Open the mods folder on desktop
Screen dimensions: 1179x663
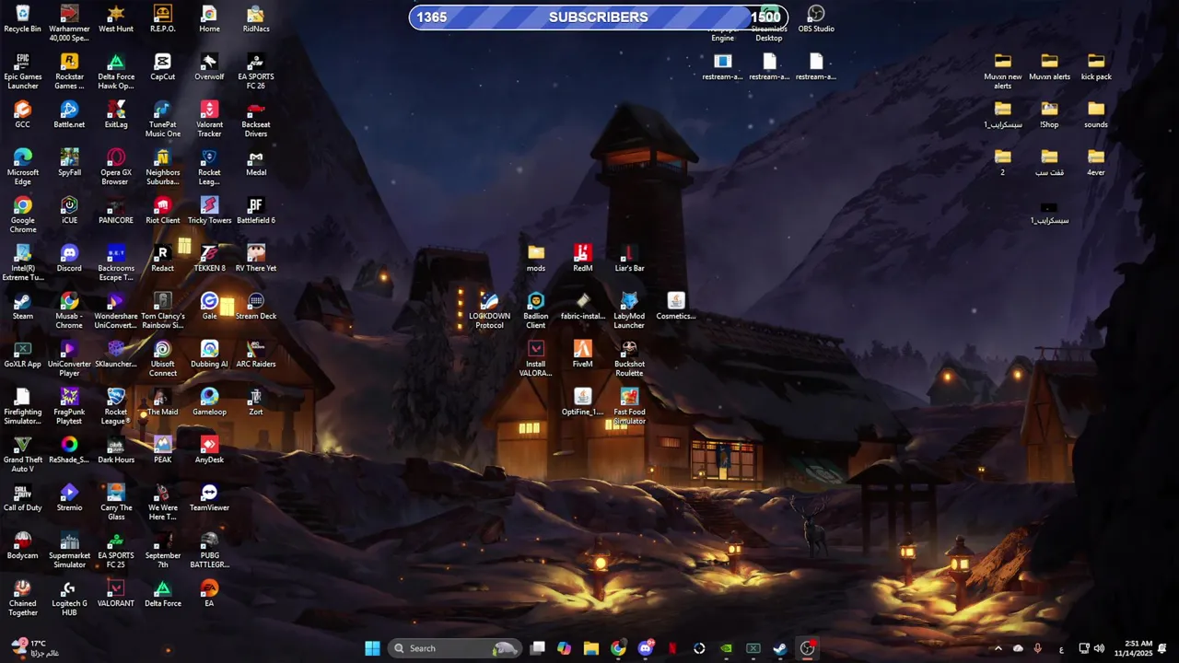coord(536,258)
